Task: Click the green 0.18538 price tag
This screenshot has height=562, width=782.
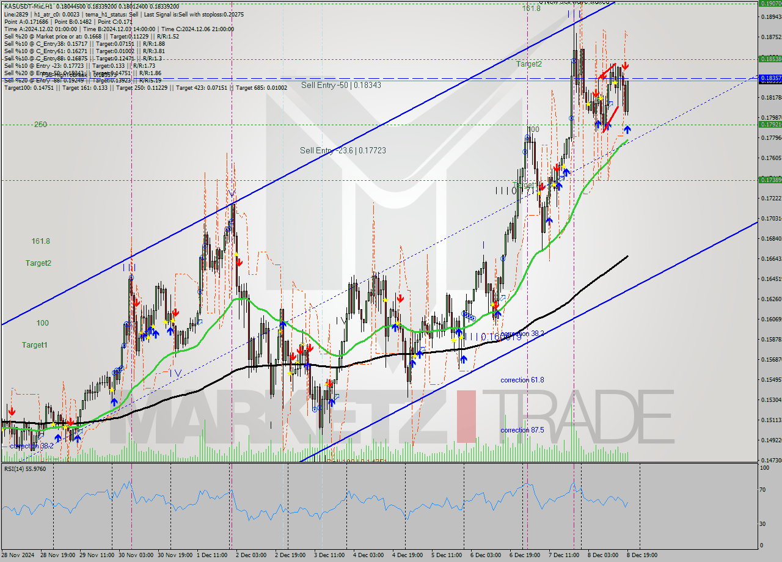Action: 770,59
